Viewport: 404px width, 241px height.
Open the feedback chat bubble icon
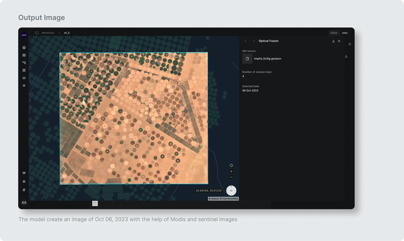pos(24,173)
